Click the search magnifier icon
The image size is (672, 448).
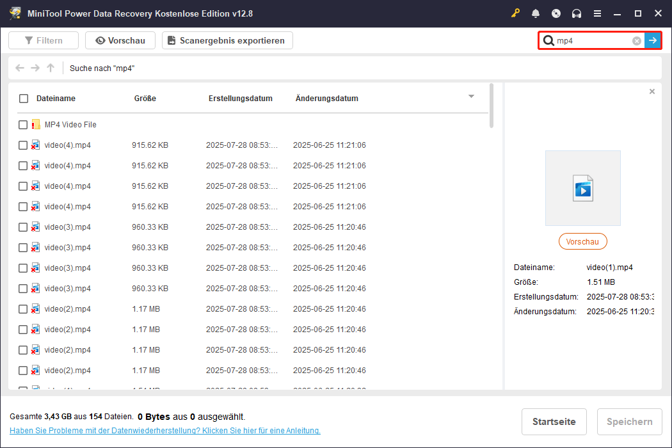(x=550, y=40)
